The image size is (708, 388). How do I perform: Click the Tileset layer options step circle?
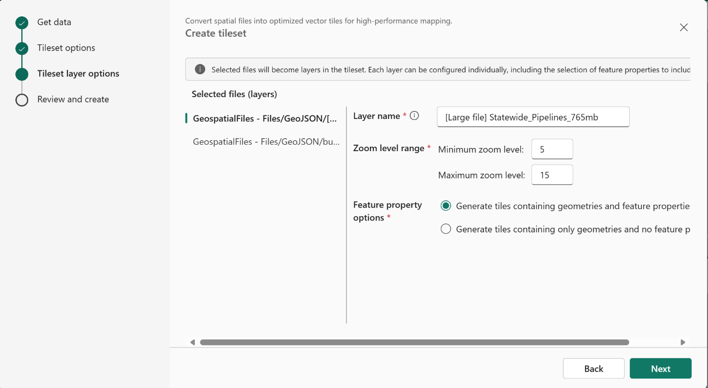(22, 74)
